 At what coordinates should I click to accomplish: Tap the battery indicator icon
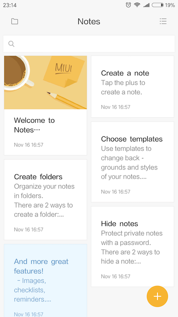(x=157, y=5)
